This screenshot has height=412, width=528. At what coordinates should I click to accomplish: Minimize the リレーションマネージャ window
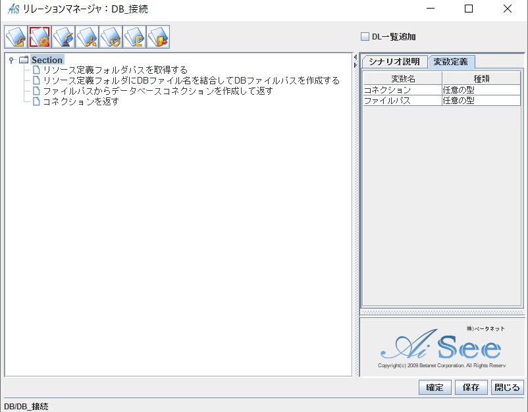[431, 9]
